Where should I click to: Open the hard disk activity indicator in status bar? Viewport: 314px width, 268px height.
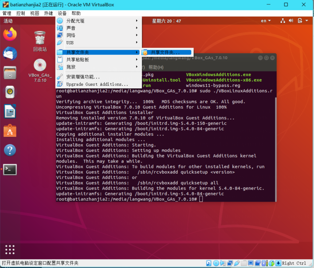pyautogui.click(x=209, y=263)
